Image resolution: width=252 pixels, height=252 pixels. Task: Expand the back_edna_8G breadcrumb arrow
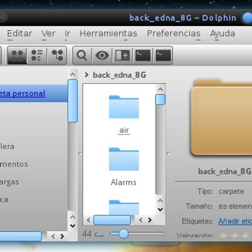[86, 75]
